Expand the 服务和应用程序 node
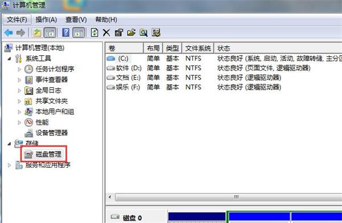 pos(9,165)
